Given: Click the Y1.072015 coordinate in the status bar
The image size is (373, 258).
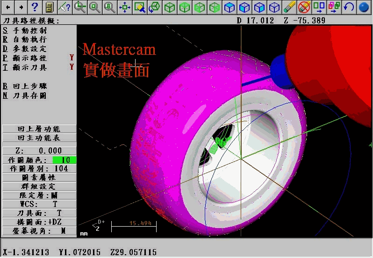Looking at the screenshot, I should click(79, 252).
